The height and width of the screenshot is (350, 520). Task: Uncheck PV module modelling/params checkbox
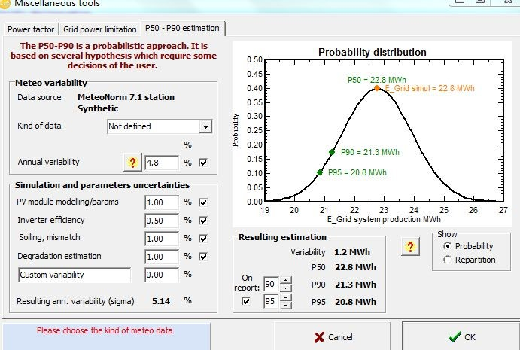tap(203, 202)
